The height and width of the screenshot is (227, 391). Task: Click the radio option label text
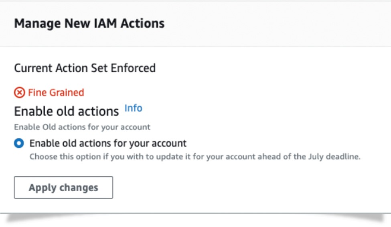point(108,143)
